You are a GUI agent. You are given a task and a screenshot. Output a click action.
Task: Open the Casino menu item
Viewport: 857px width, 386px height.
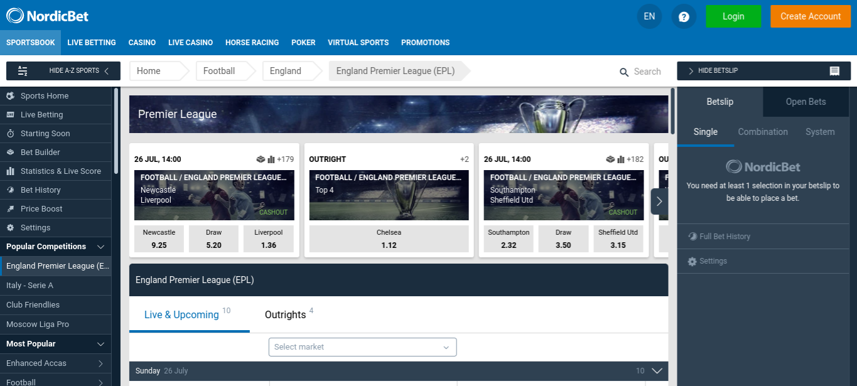[142, 43]
